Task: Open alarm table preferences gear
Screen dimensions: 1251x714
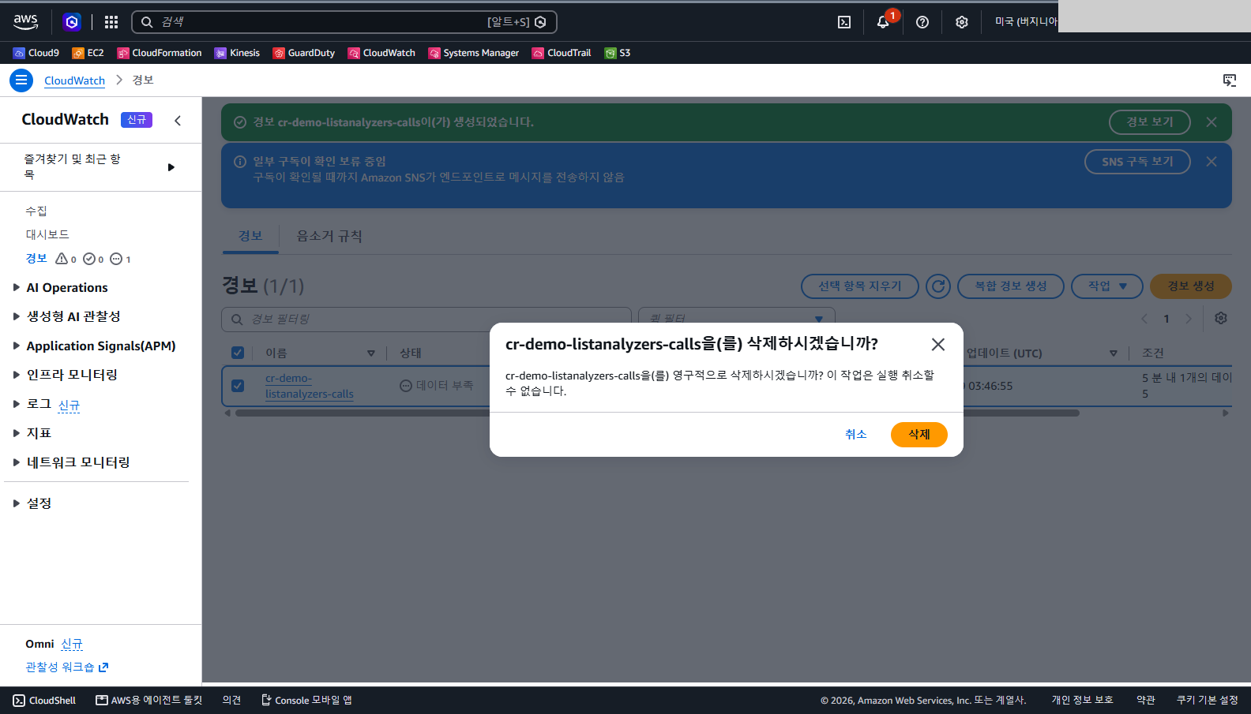Action: [x=1221, y=318]
